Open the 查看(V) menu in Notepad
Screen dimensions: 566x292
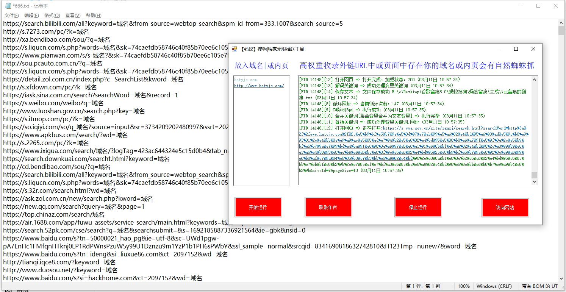pyautogui.click(x=73, y=16)
